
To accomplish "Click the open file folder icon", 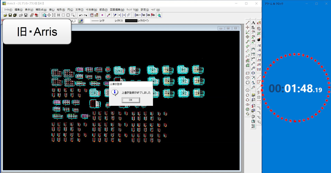I will click(21, 15).
